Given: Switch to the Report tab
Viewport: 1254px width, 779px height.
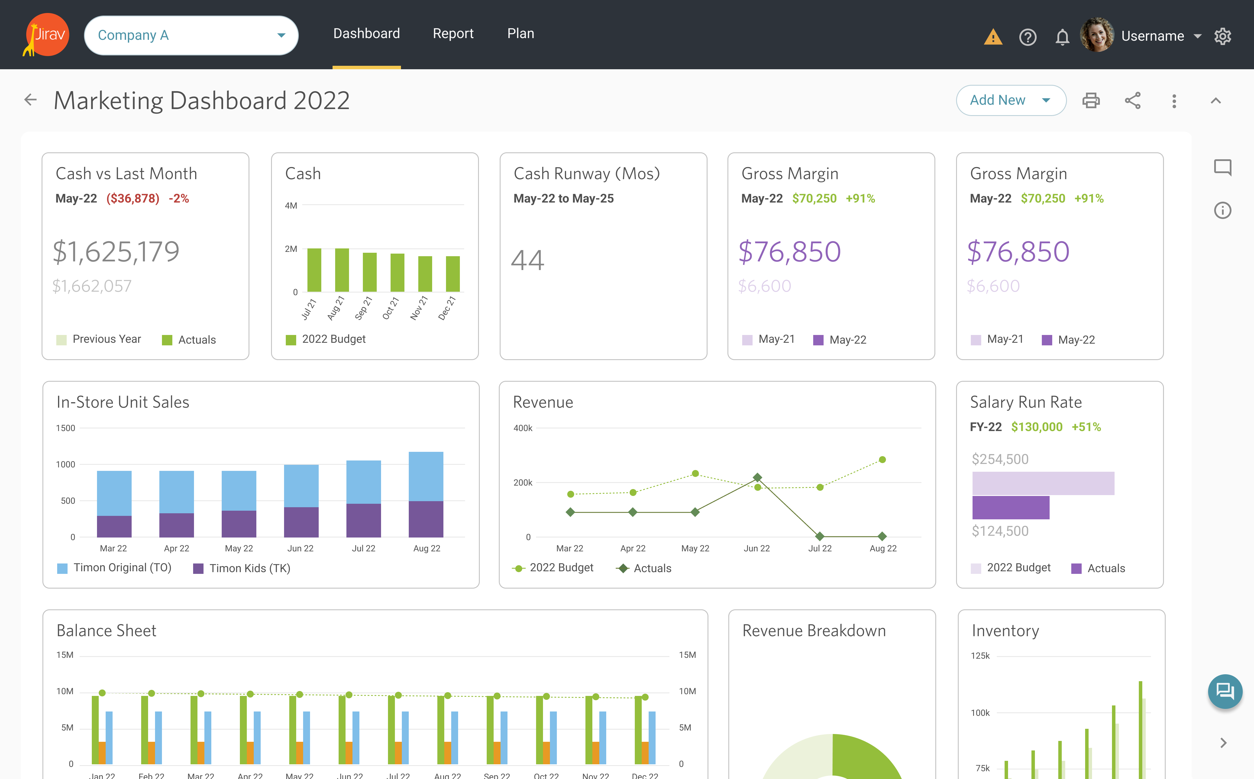Looking at the screenshot, I should (x=453, y=34).
